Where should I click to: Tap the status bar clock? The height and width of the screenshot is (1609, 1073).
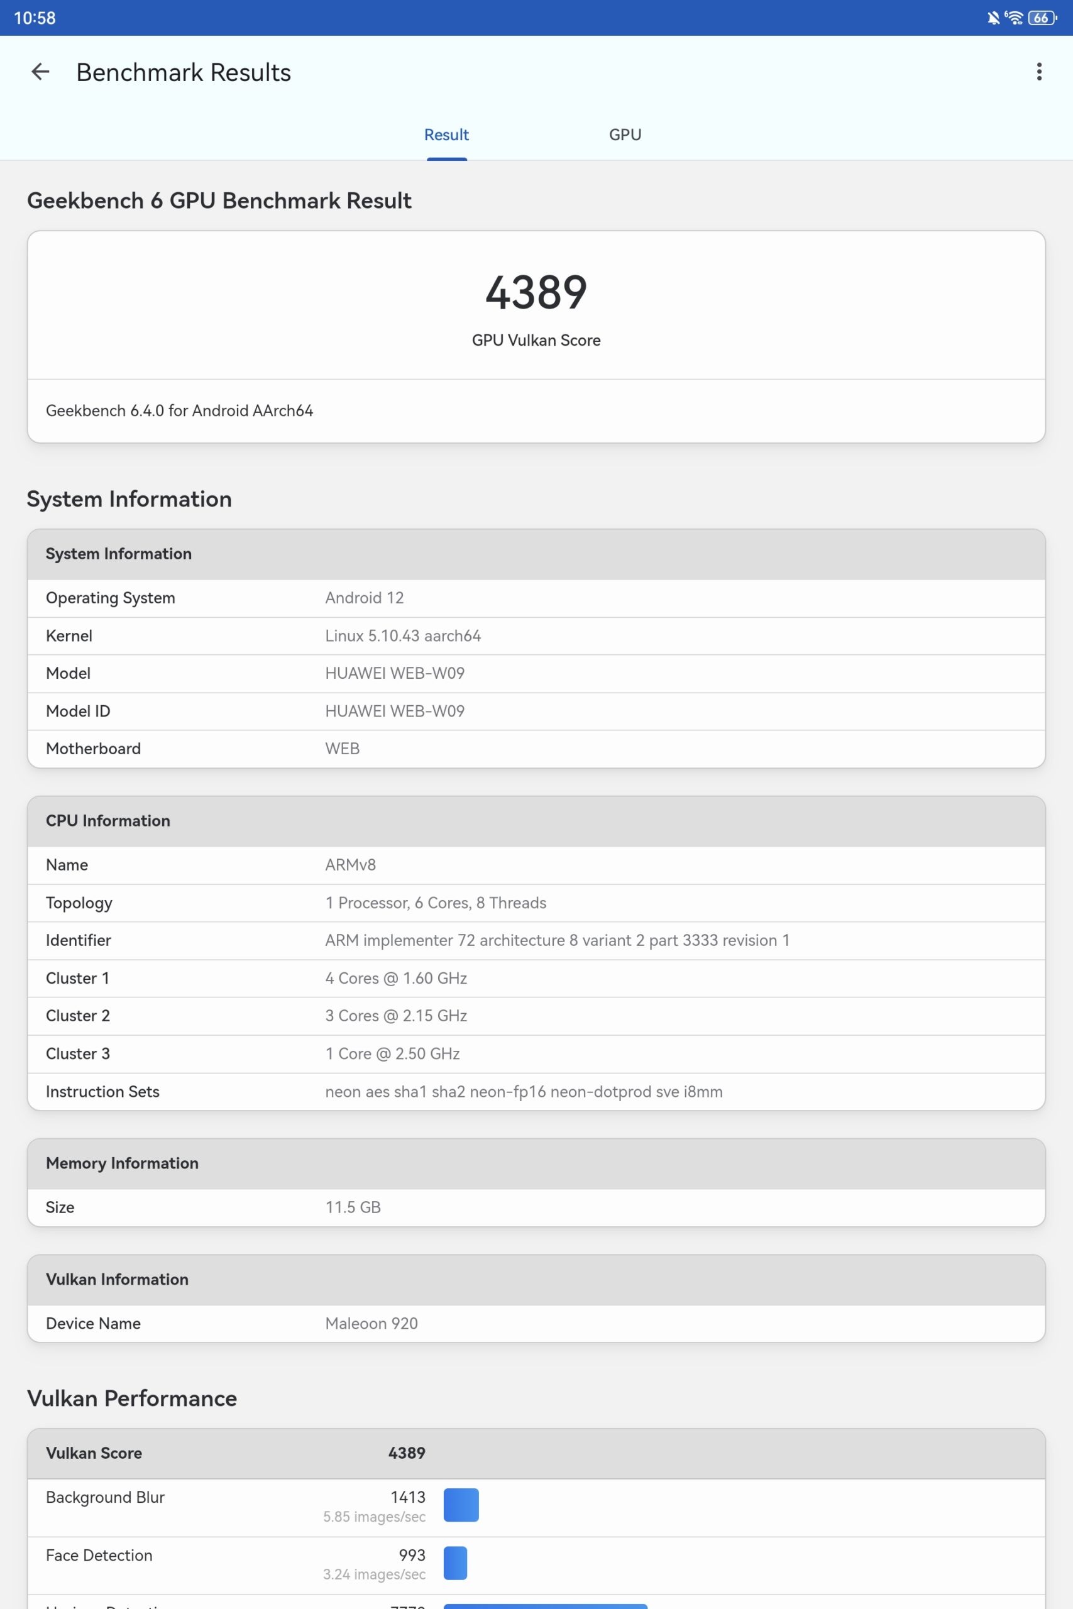(x=35, y=18)
